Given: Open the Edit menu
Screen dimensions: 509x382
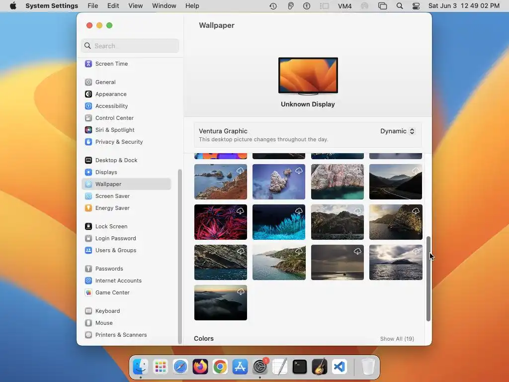Looking at the screenshot, I should tap(113, 6).
